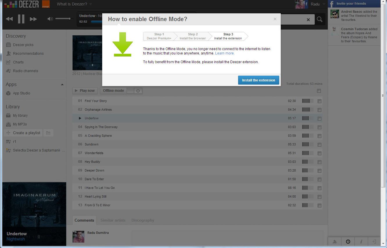Image resolution: width=387 pixels, height=248 pixels.
Task: Click the Facebook icon in Invite friends
Action: (331, 3)
